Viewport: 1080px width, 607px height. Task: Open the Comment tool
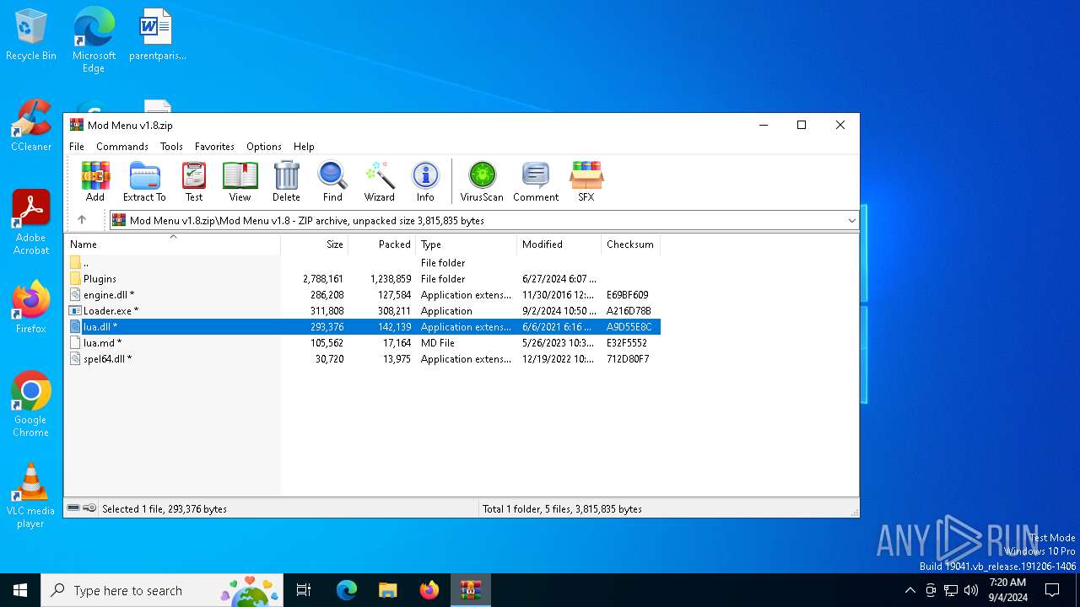536,181
